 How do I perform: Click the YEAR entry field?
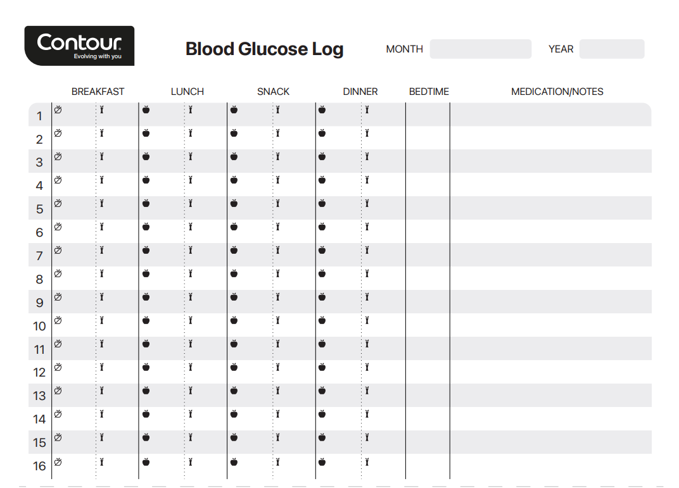611,49
